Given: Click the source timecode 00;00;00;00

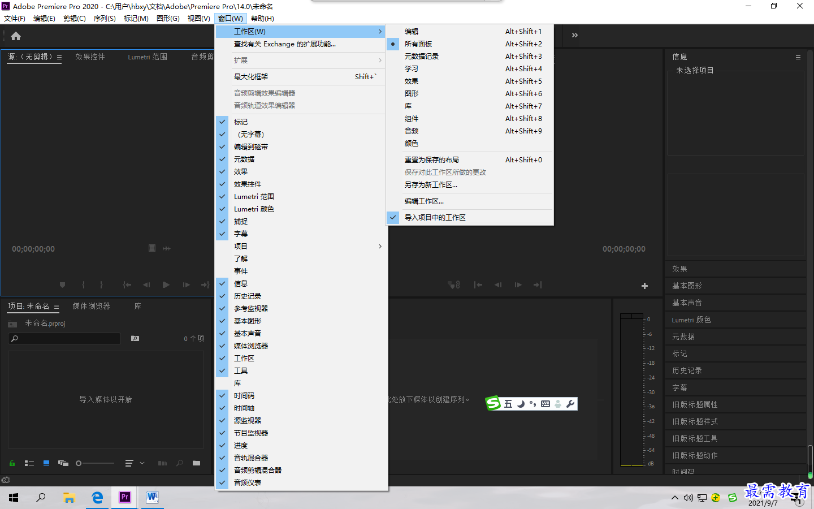Looking at the screenshot, I should [33, 249].
